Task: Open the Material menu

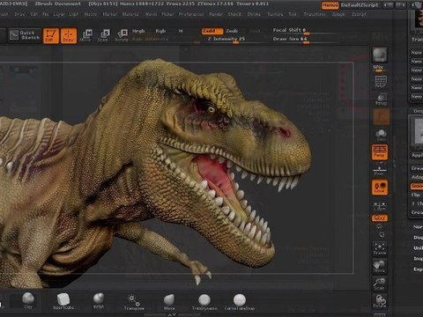Action: coord(130,14)
